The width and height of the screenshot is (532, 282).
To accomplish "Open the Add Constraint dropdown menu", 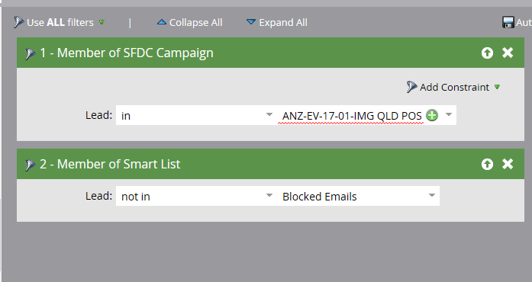I will pyautogui.click(x=497, y=87).
